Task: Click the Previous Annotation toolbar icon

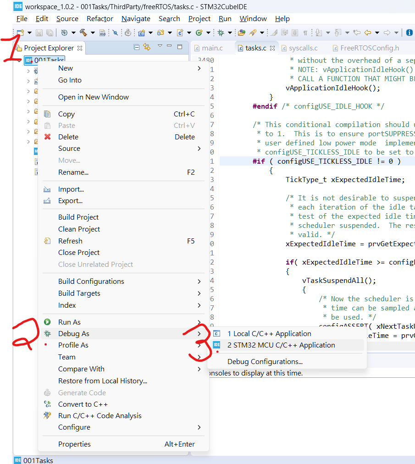Action: pyautogui.click(x=338, y=33)
